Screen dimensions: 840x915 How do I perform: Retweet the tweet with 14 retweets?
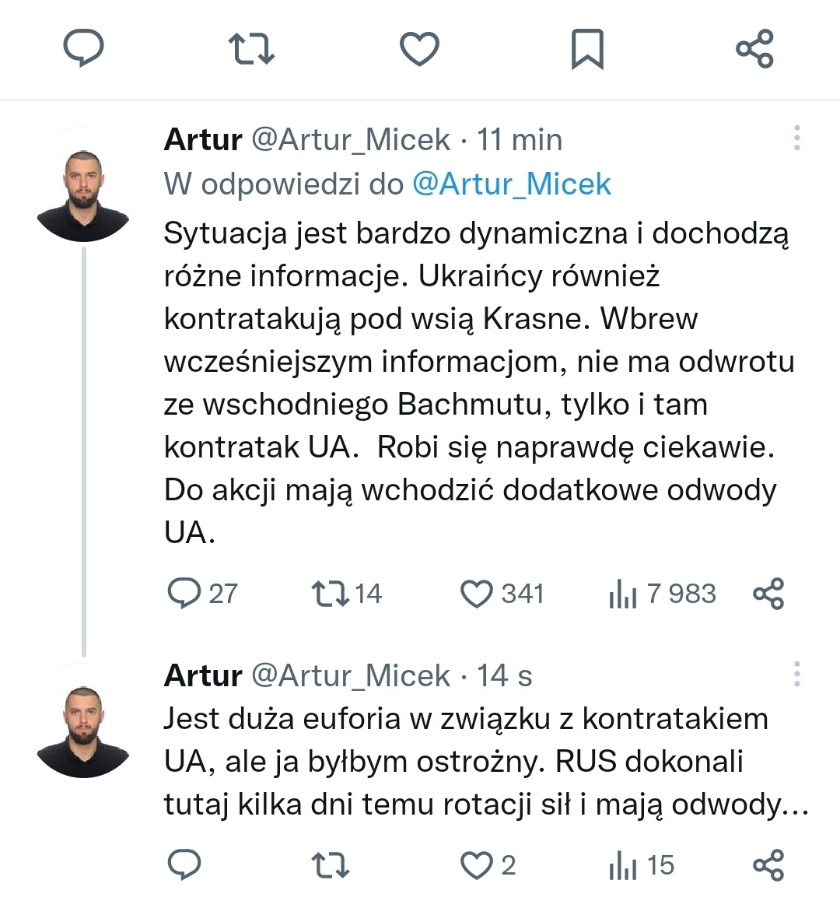tap(329, 594)
